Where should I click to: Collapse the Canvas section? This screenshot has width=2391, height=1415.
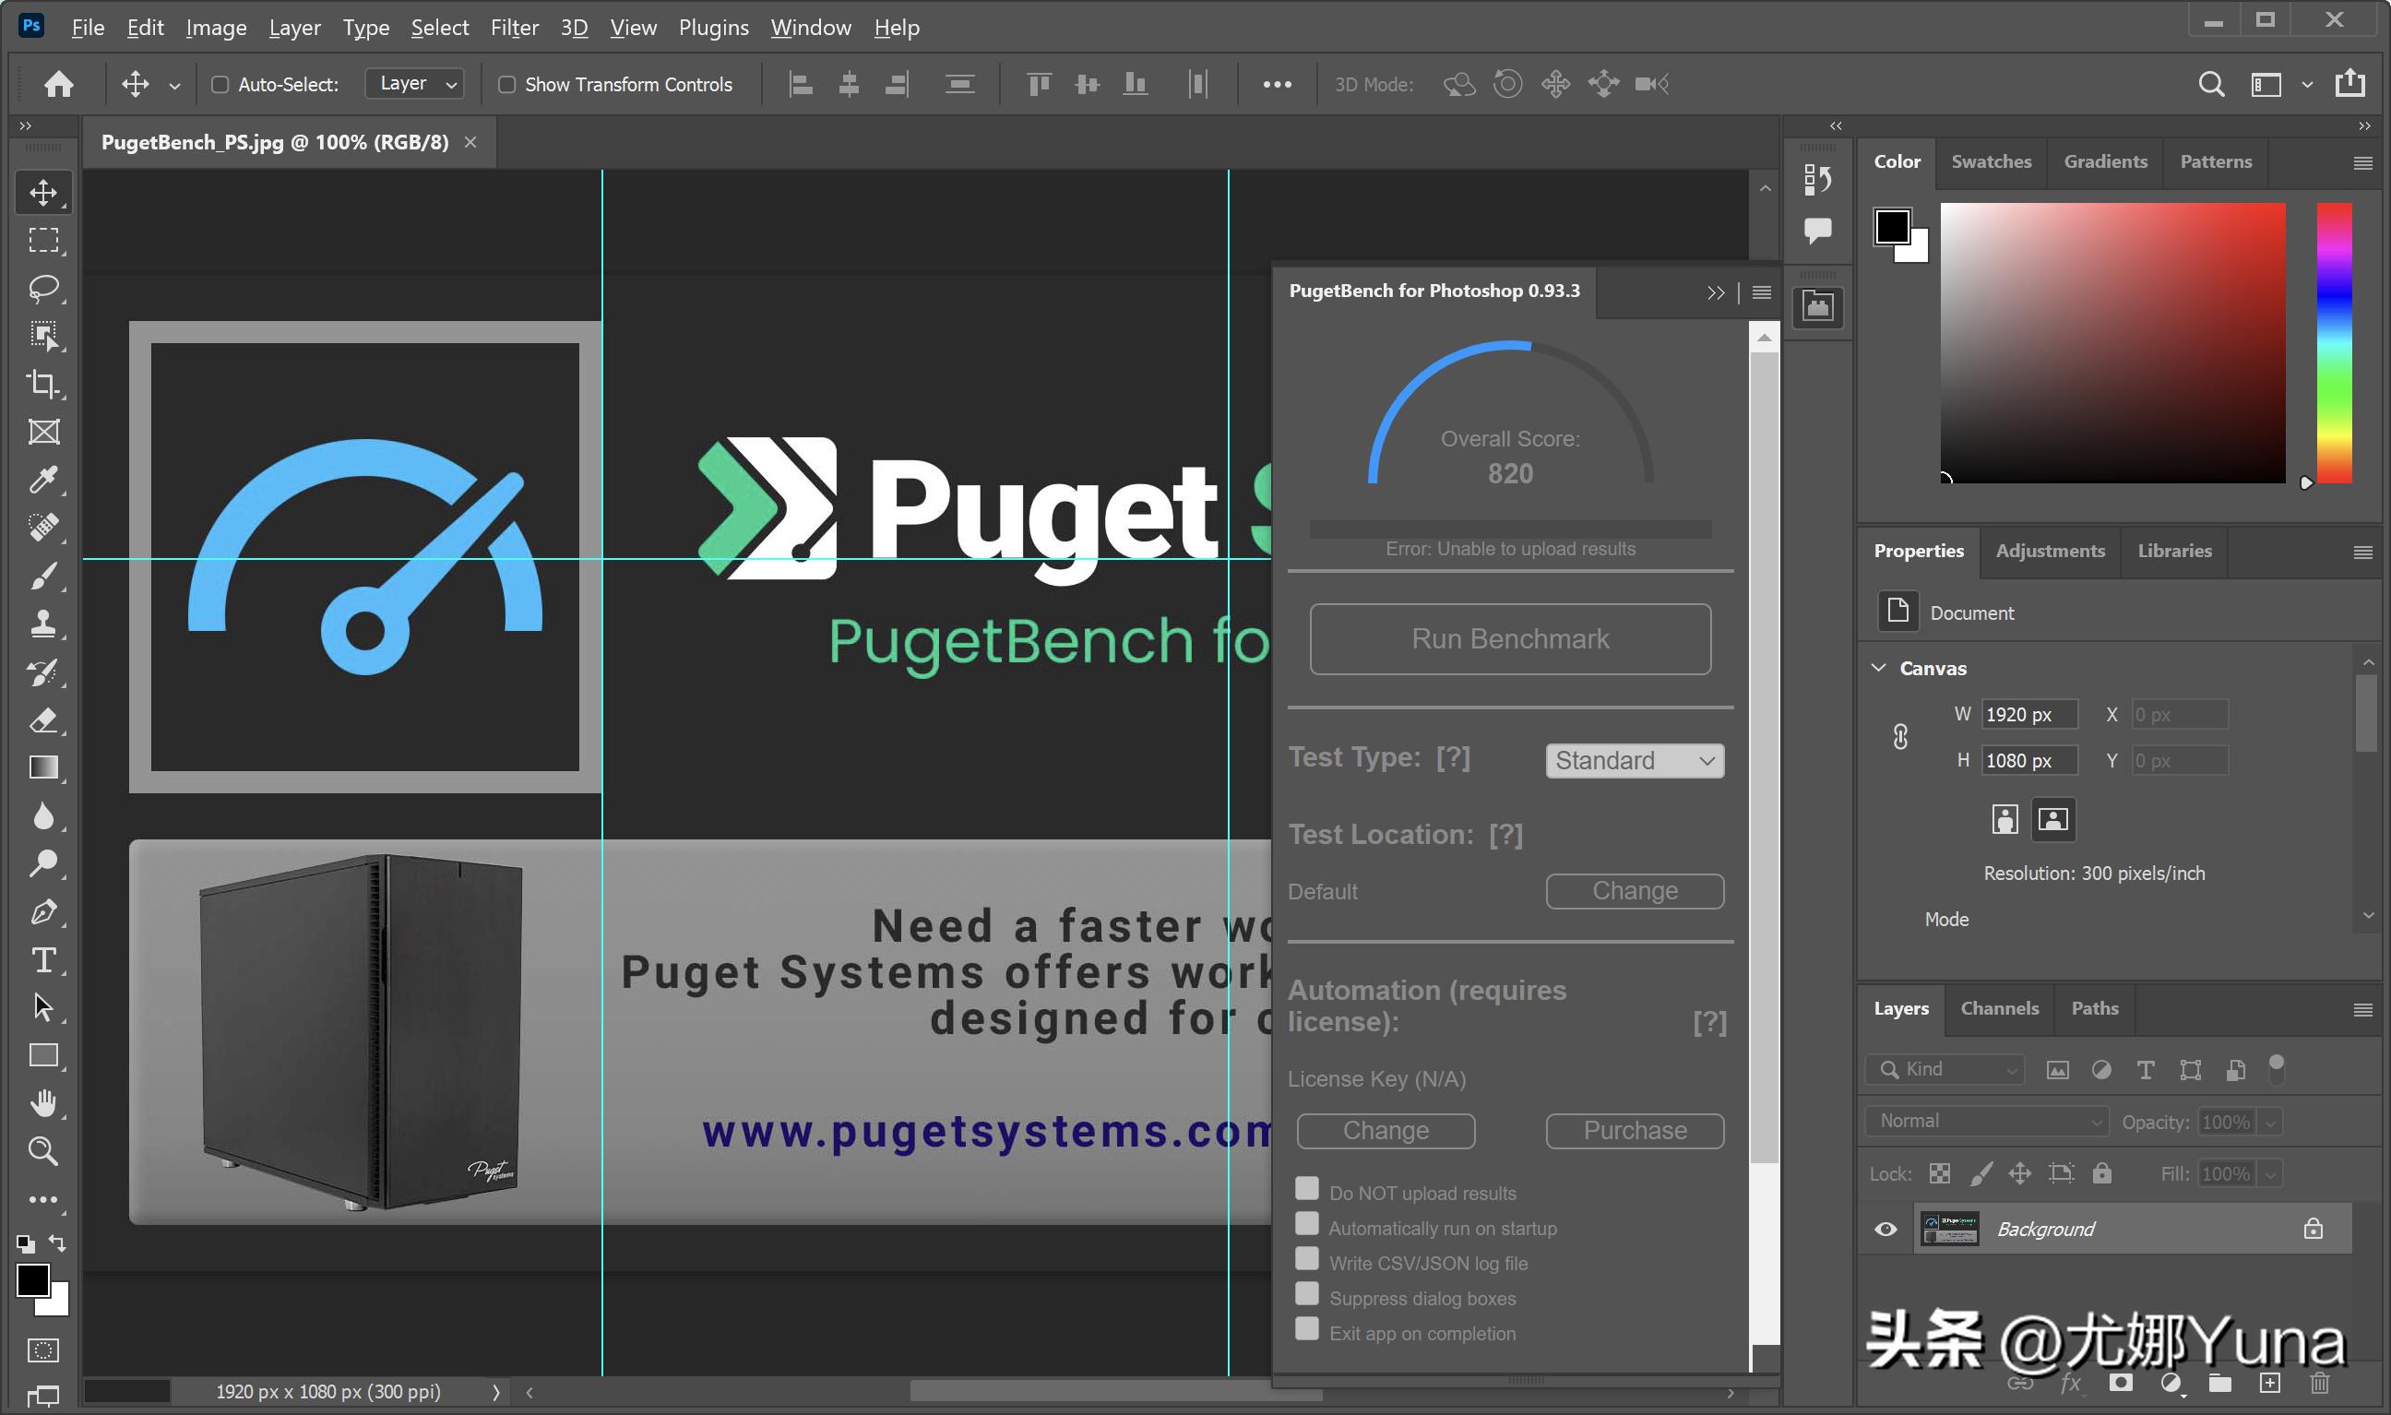[1879, 668]
